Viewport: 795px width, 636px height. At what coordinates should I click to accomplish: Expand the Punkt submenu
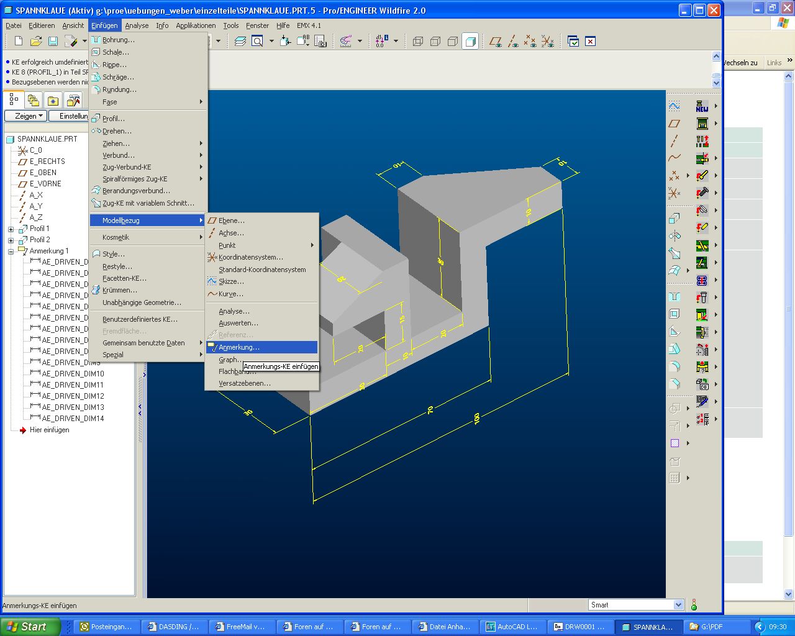tap(261, 245)
